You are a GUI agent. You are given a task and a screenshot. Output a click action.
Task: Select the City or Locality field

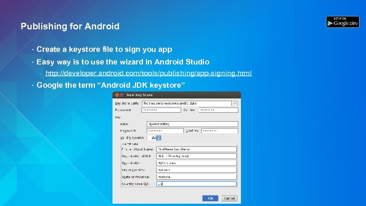coord(196,170)
